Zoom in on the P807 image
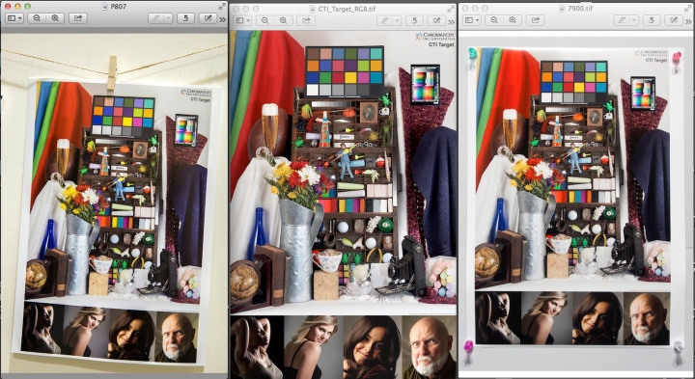 coord(55,18)
